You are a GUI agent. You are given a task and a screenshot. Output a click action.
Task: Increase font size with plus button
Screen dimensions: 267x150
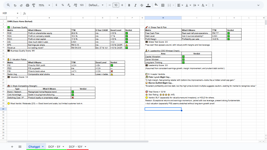tap(122, 5)
